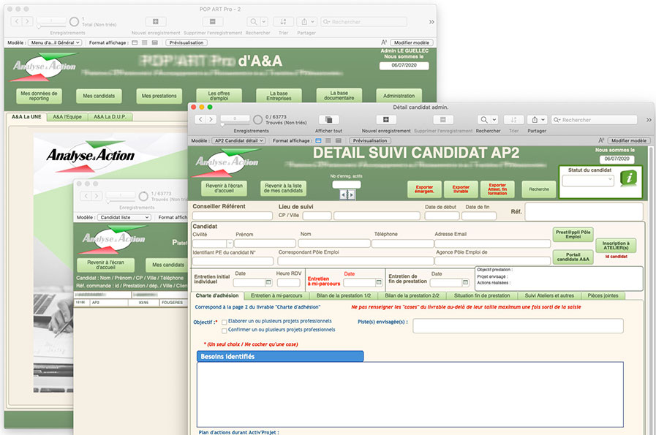Click Exporter émargem. button

(x=424, y=189)
